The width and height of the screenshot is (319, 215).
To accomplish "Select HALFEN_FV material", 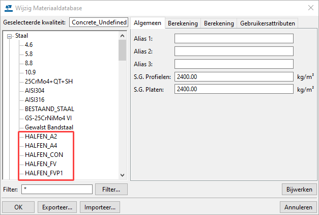I will [41, 164].
